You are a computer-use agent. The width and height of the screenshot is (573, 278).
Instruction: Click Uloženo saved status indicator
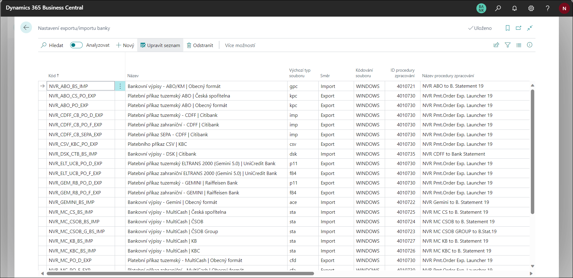(480, 28)
